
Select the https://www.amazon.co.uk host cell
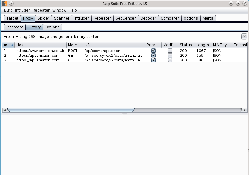pos(40,51)
